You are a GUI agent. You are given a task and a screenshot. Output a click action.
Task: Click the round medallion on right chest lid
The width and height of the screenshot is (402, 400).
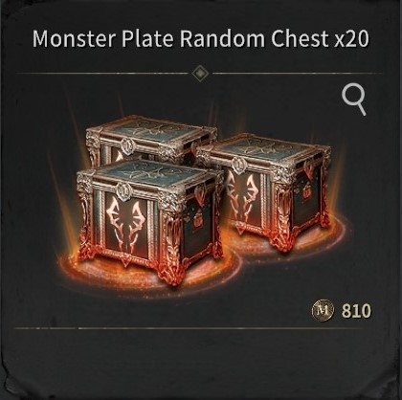[x=238, y=166]
